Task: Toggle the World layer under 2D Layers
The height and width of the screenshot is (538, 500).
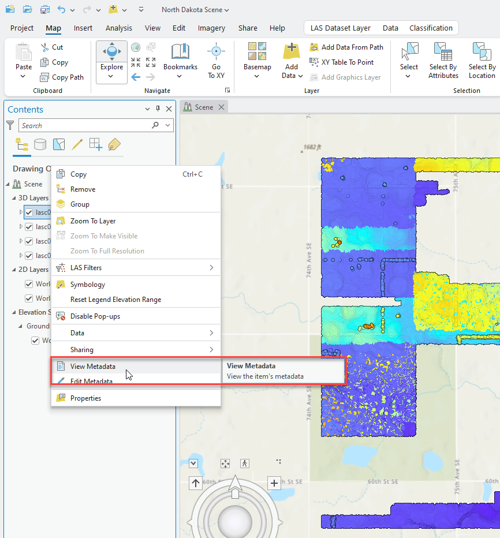Action: pyautogui.click(x=28, y=283)
